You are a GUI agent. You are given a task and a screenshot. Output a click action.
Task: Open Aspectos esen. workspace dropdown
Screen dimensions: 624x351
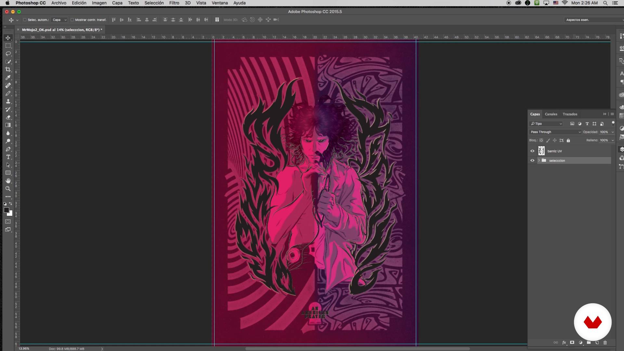594,20
